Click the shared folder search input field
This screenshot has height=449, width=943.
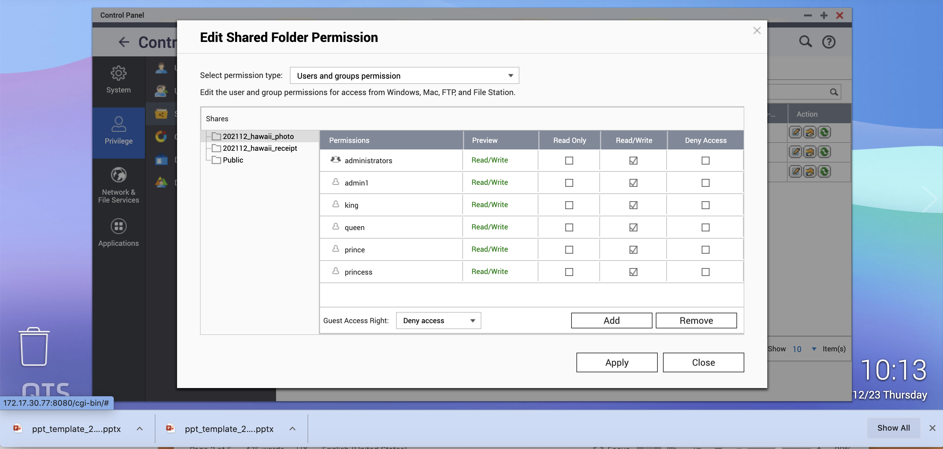(x=797, y=92)
